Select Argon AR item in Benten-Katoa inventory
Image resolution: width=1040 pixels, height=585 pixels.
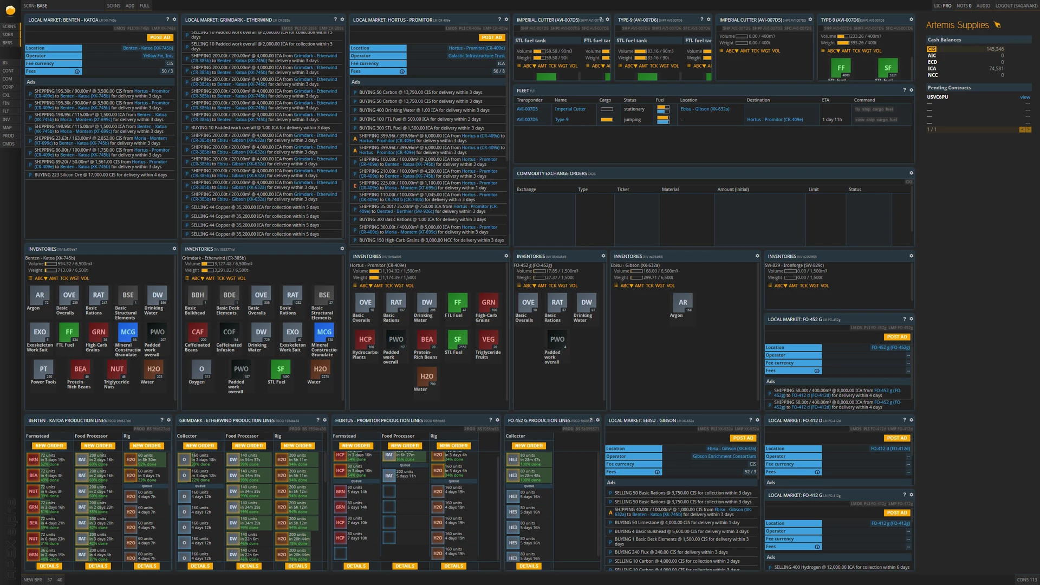pyautogui.click(x=40, y=296)
